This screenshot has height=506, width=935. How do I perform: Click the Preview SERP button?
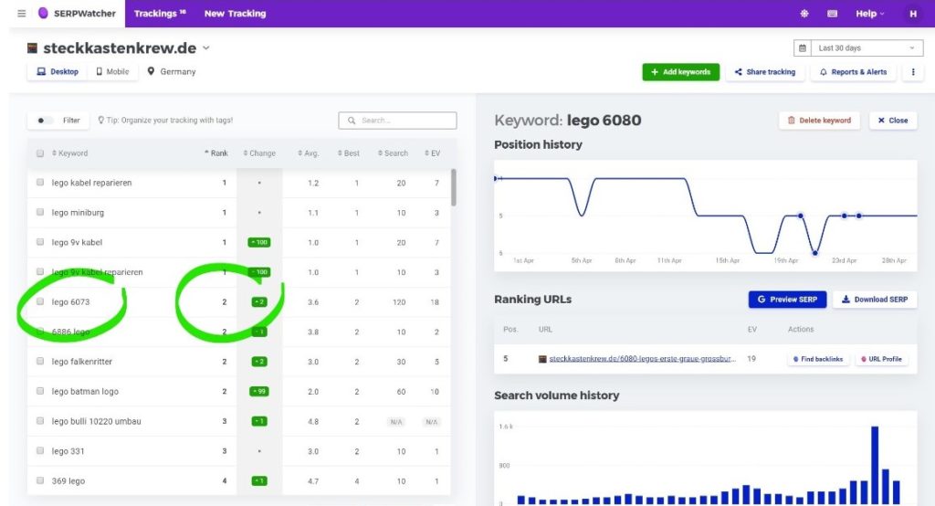coord(787,299)
